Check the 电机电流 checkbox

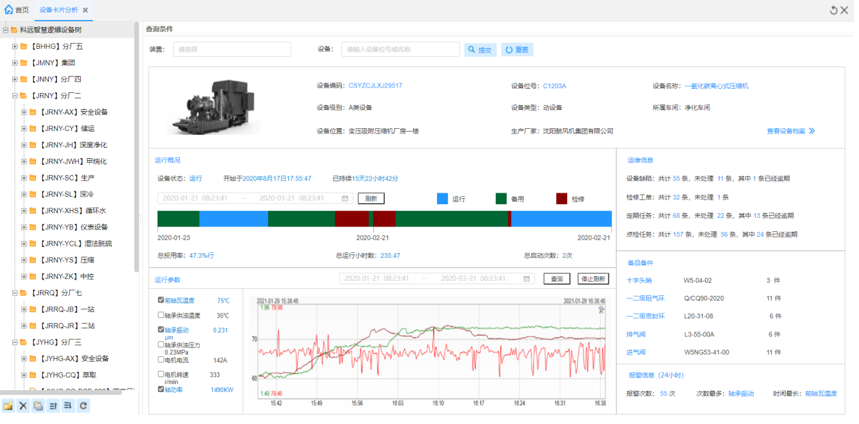click(161, 360)
